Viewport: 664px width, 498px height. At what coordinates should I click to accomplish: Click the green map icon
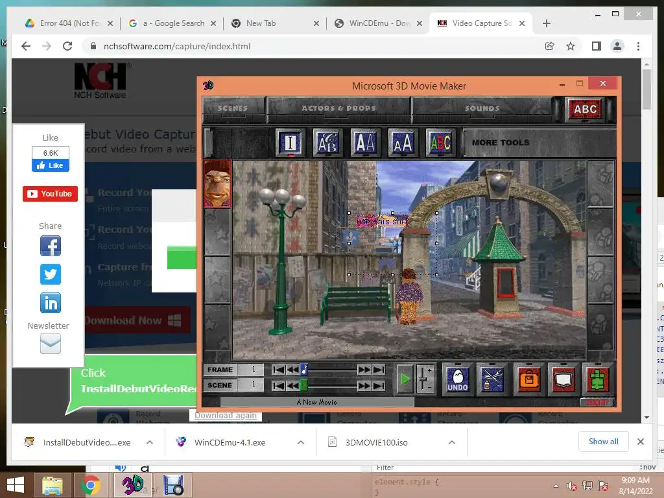pos(597,379)
